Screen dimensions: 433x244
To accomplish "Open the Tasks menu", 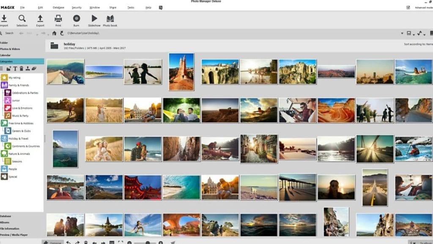I will (131, 8).
